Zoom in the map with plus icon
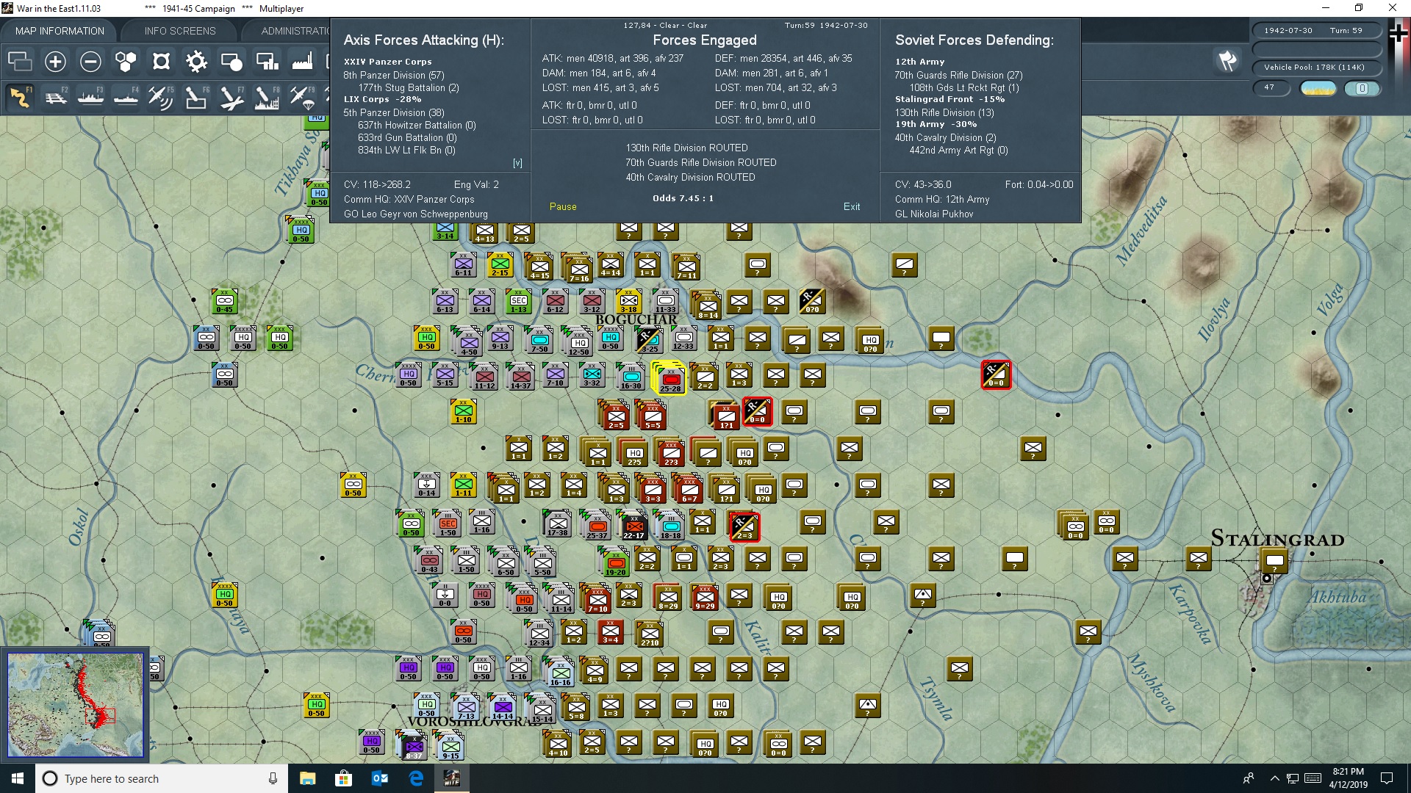This screenshot has height=793, width=1411. click(55, 62)
